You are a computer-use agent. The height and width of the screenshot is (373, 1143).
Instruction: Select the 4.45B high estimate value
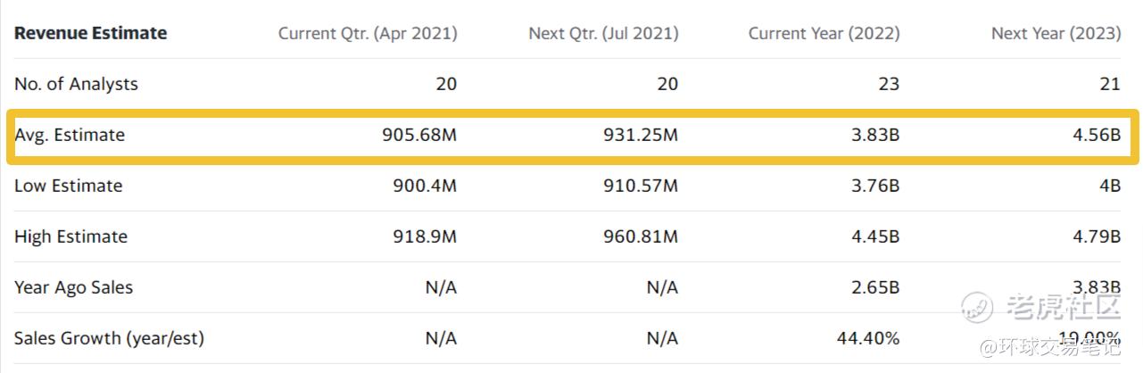(874, 236)
